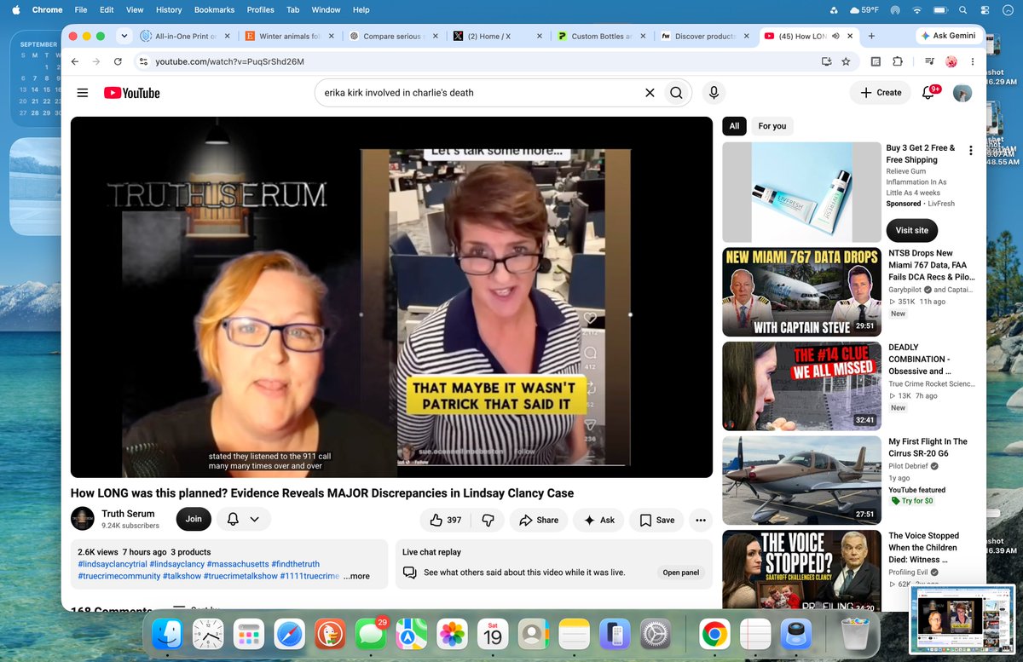The image size is (1023, 662).
Task: Open the YouTube hamburger guide menu
Action: point(83,93)
